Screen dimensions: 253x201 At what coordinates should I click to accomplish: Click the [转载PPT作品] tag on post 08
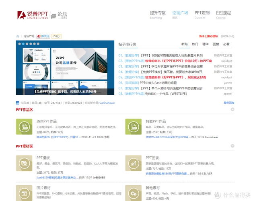(x=134, y=94)
